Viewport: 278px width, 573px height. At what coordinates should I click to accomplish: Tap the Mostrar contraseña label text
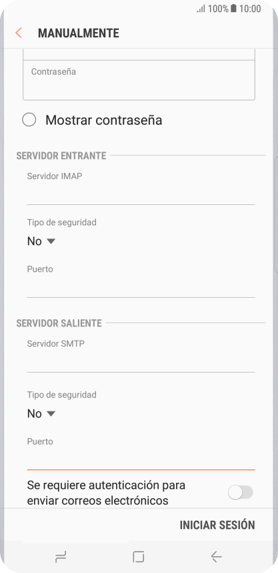tap(103, 120)
